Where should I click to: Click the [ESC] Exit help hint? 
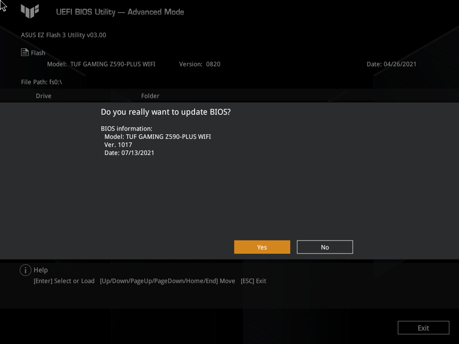253,281
